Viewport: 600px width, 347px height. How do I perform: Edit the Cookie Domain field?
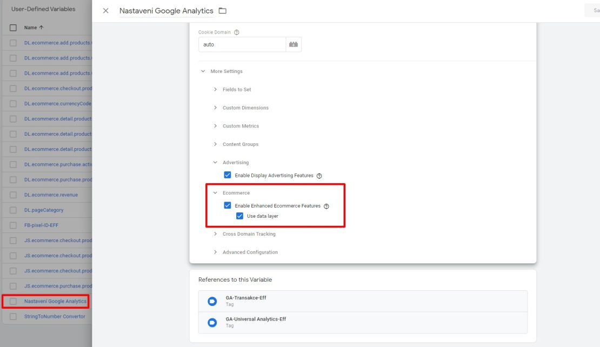tap(242, 44)
